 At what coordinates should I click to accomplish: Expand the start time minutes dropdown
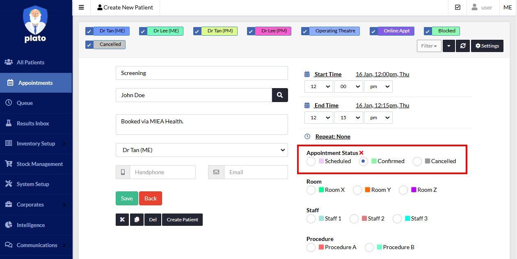pyautogui.click(x=348, y=86)
